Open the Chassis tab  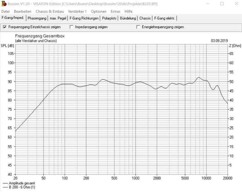[145, 18]
